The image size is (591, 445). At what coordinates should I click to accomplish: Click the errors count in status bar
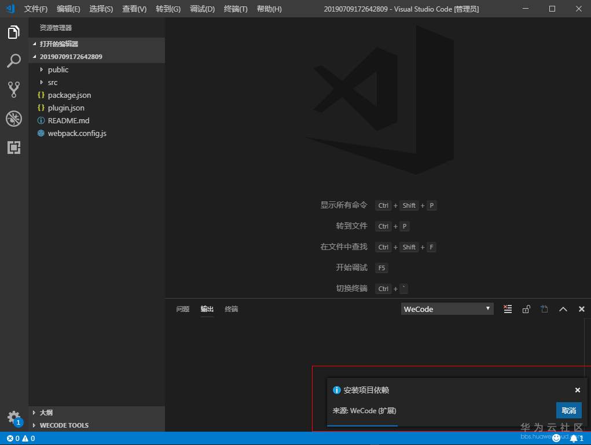click(x=13, y=438)
